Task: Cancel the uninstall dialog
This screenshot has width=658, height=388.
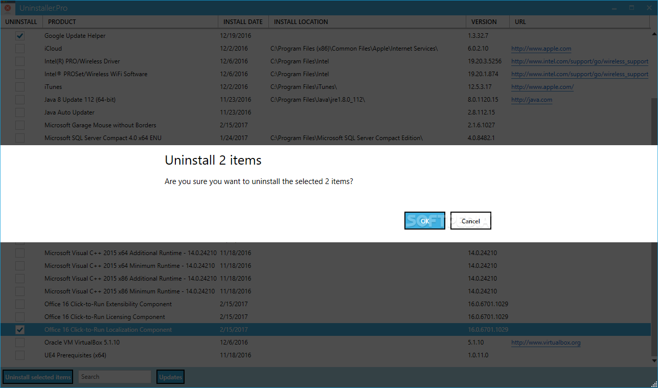Action: point(470,221)
